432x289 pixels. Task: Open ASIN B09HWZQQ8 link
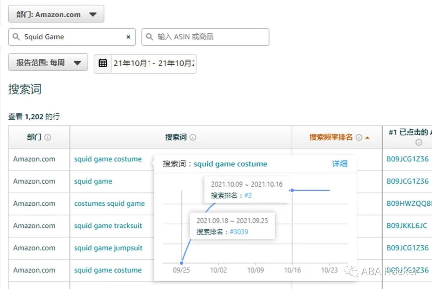(x=409, y=203)
